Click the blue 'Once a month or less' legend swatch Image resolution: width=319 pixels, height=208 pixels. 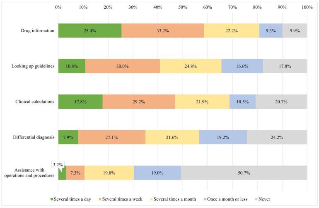205,199
